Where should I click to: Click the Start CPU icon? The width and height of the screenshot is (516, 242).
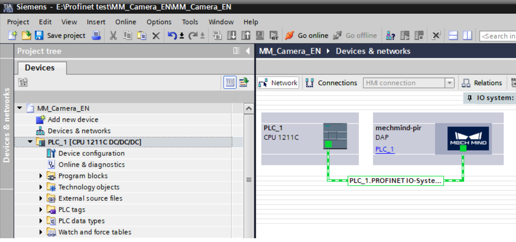pyautogui.click(x=405, y=35)
